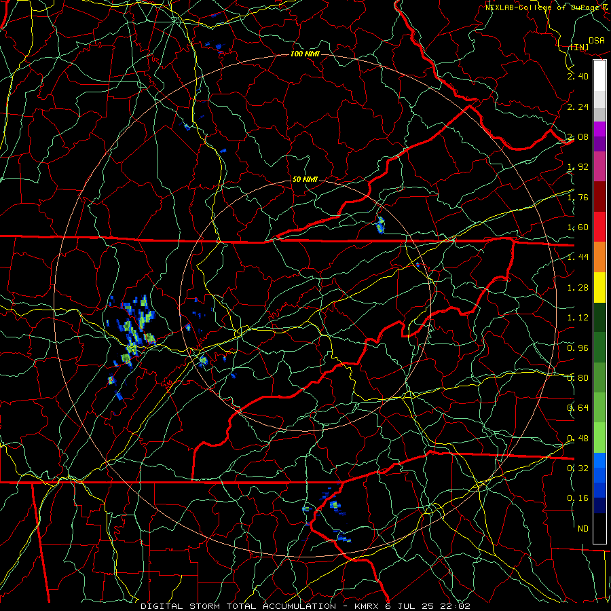Viewport: 611px width, 611px height.
Task: Click the 0.64 legend value
Action: tap(578, 408)
